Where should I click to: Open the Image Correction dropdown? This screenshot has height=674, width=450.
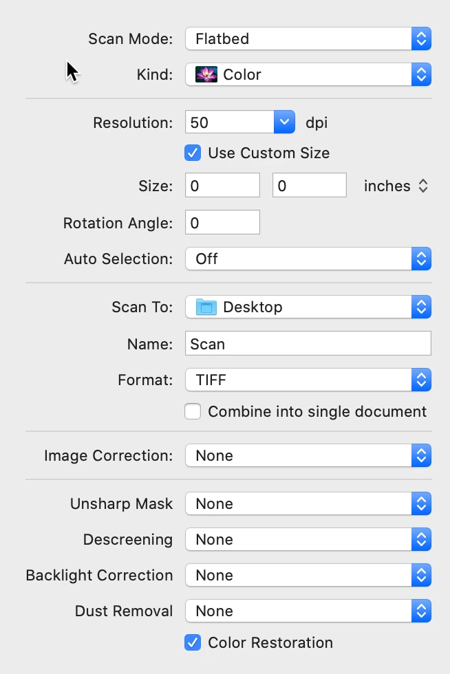(308, 455)
